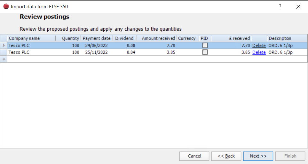Image resolution: width=308 pixels, height=164 pixels.
Task: Select payment date 24/06/2022 cell
Action: pyautogui.click(x=97, y=46)
